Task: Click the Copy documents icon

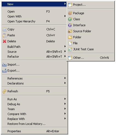Action: pos(4,30)
